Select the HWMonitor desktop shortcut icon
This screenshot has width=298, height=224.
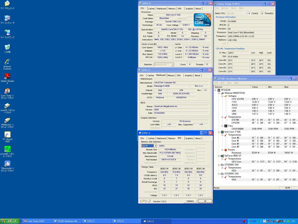point(7,120)
